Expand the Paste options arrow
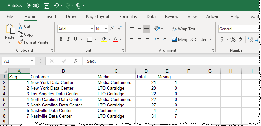This screenshot has width=261, height=126. pos(10,43)
